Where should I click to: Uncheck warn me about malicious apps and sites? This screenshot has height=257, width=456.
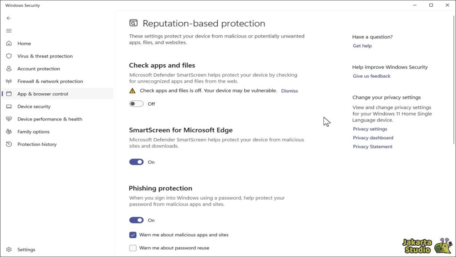[132, 235]
